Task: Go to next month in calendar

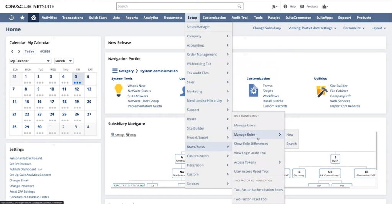Action: [x=19, y=51]
